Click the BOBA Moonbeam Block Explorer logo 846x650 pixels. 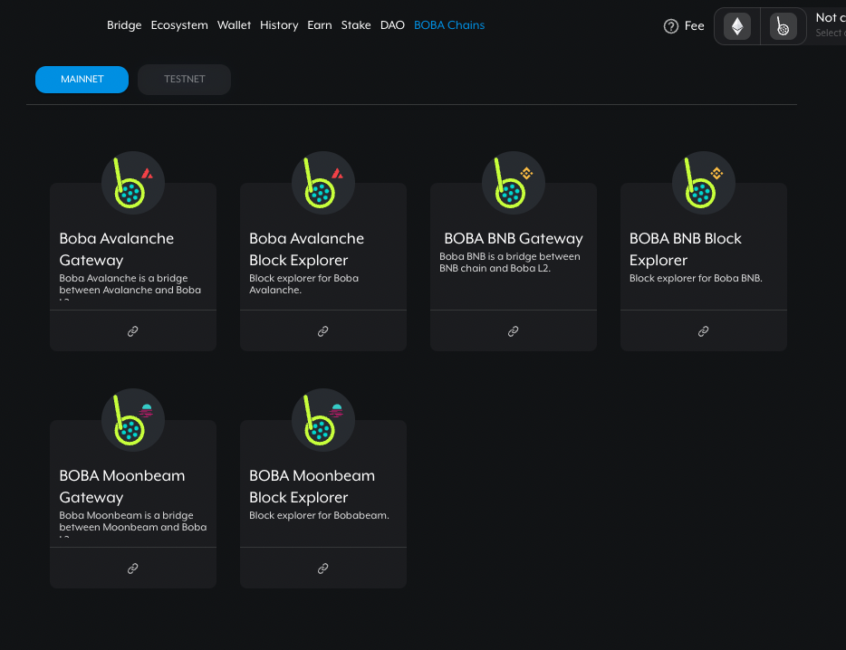coord(322,420)
